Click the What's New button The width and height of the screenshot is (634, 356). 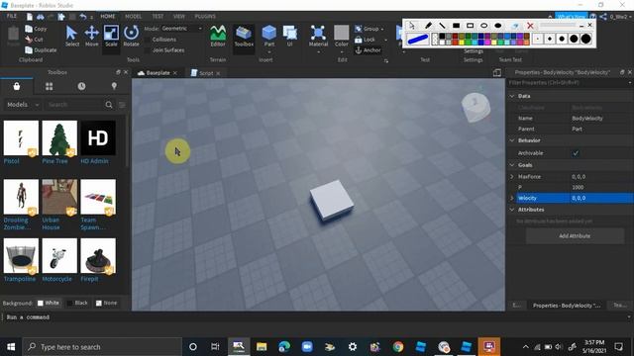point(571,17)
